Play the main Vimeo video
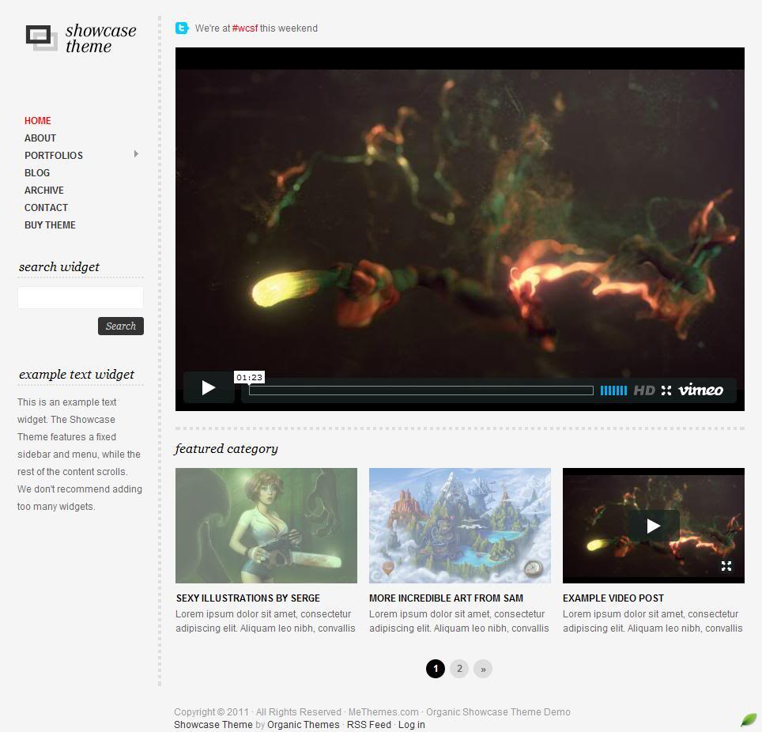This screenshot has width=762, height=732. [209, 388]
